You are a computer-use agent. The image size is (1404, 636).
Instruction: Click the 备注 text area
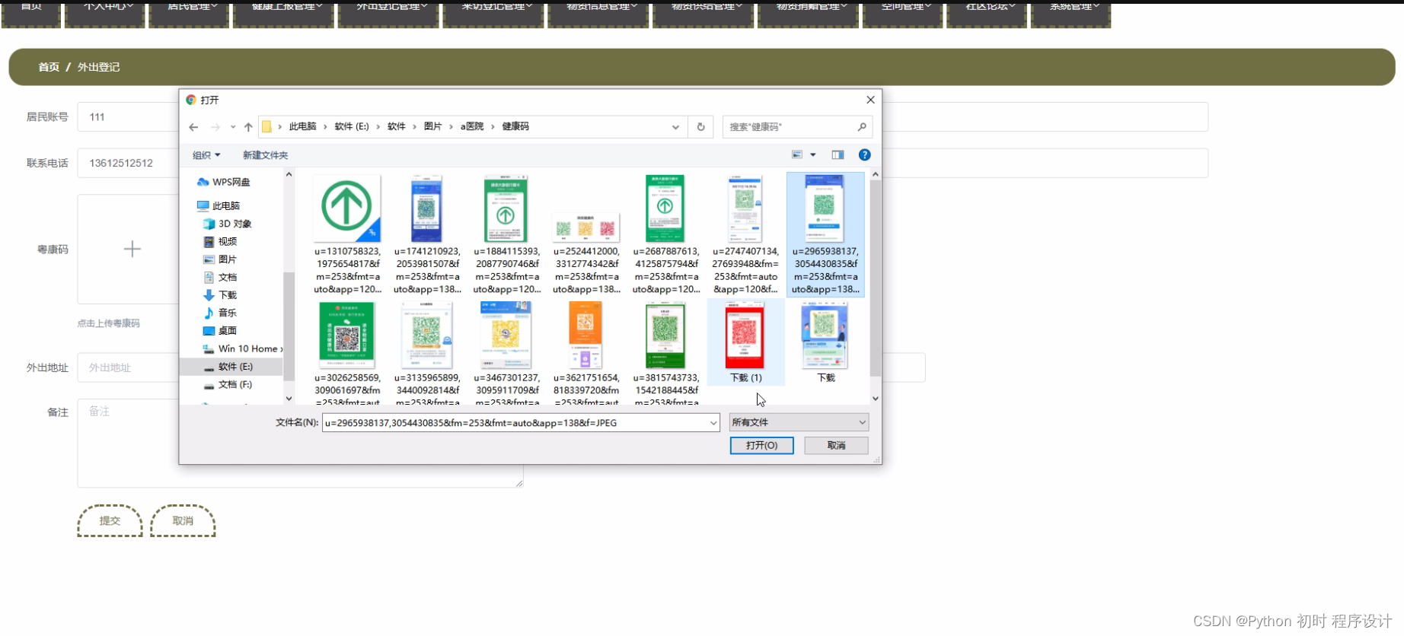[x=300, y=443]
